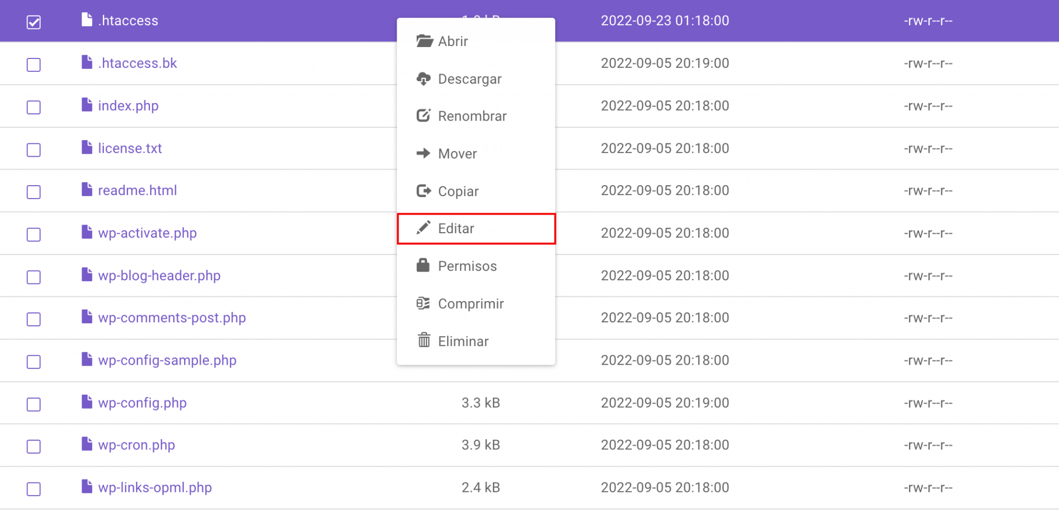1059x510 pixels.
Task: Uncheck the .htaccess file checkbox
Action: [33, 22]
